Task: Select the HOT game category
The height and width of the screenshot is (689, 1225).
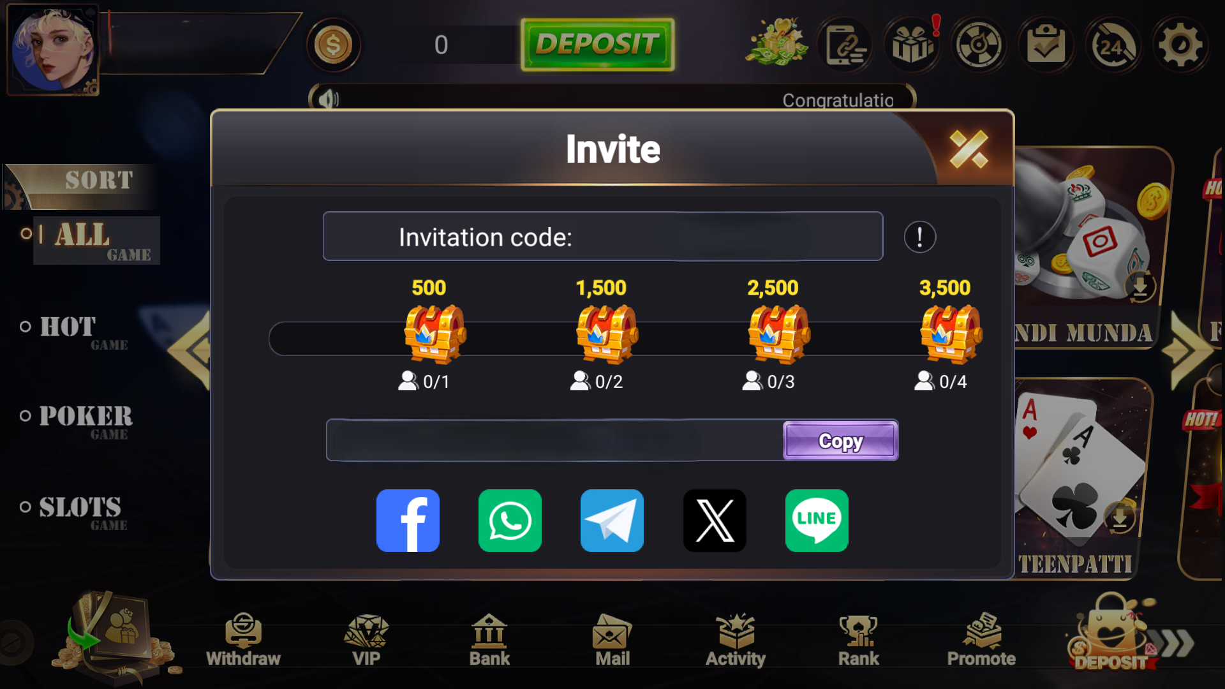Action: (74, 332)
